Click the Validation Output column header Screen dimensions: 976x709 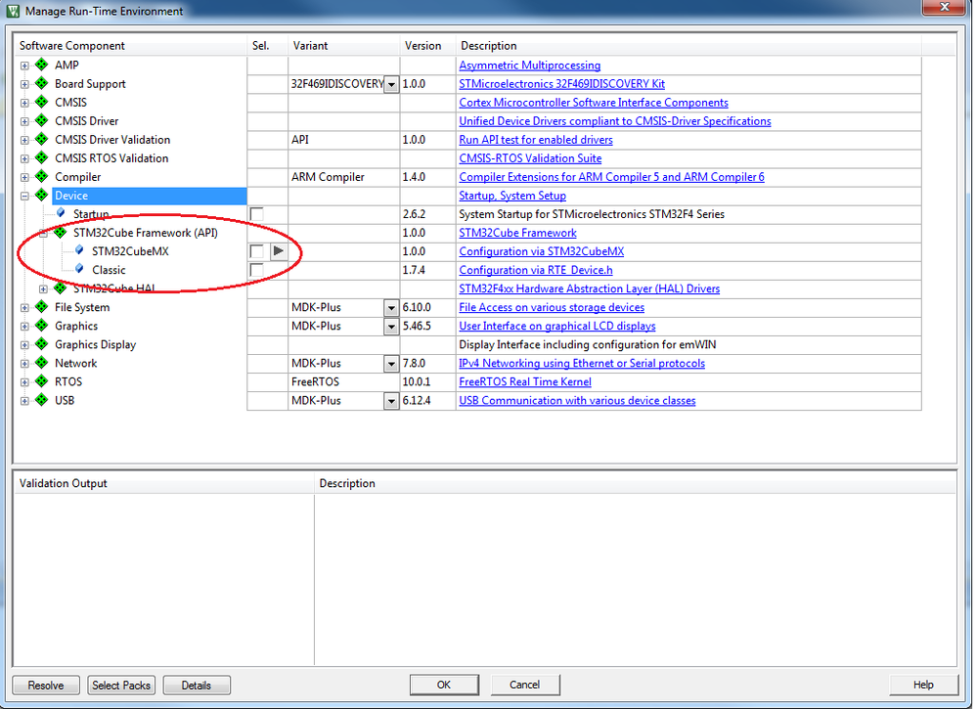(164, 483)
